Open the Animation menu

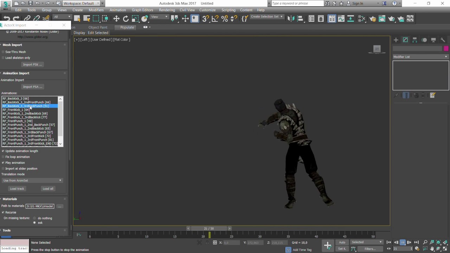click(x=117, y=10)
